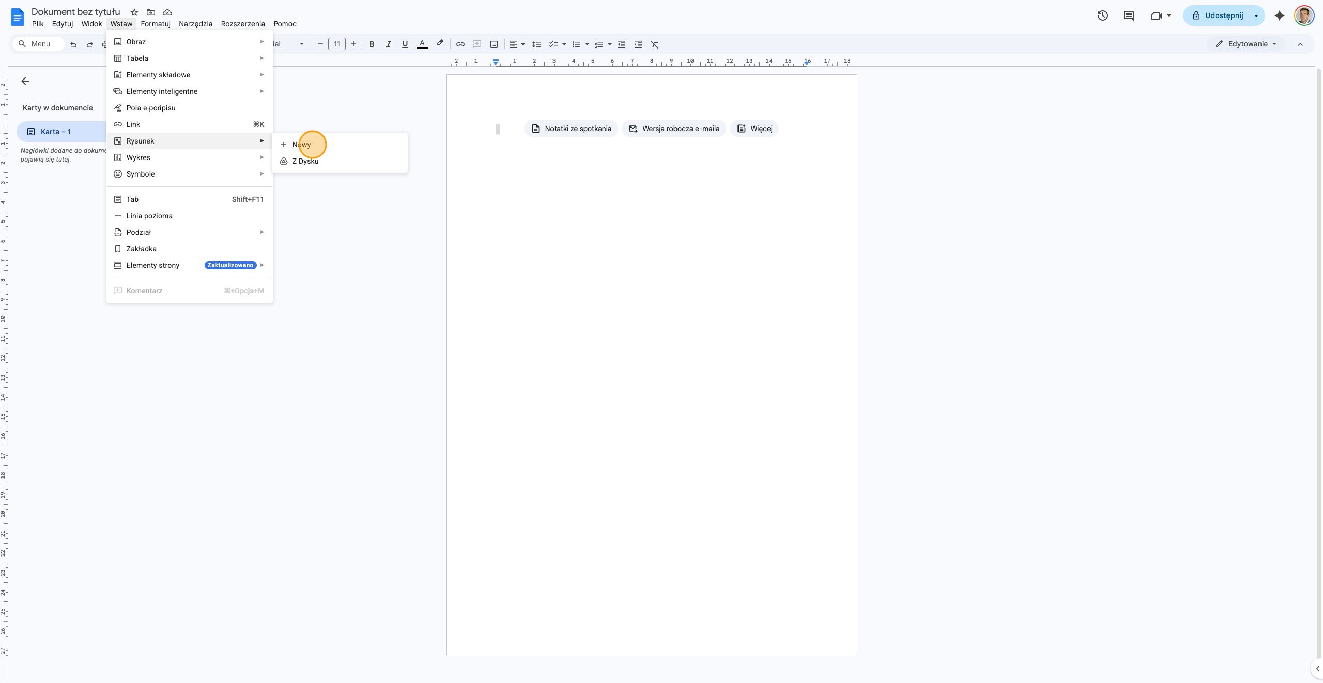Toggle the bulleted list button

click(x=576, y=44)
